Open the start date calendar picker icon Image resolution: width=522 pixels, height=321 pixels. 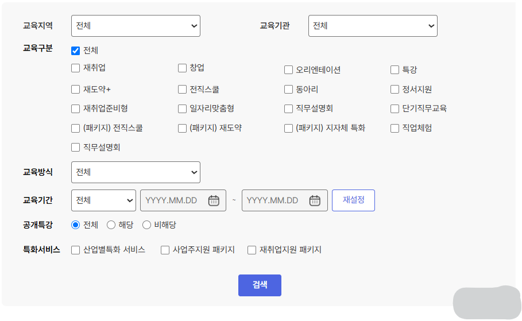(214, 200)
